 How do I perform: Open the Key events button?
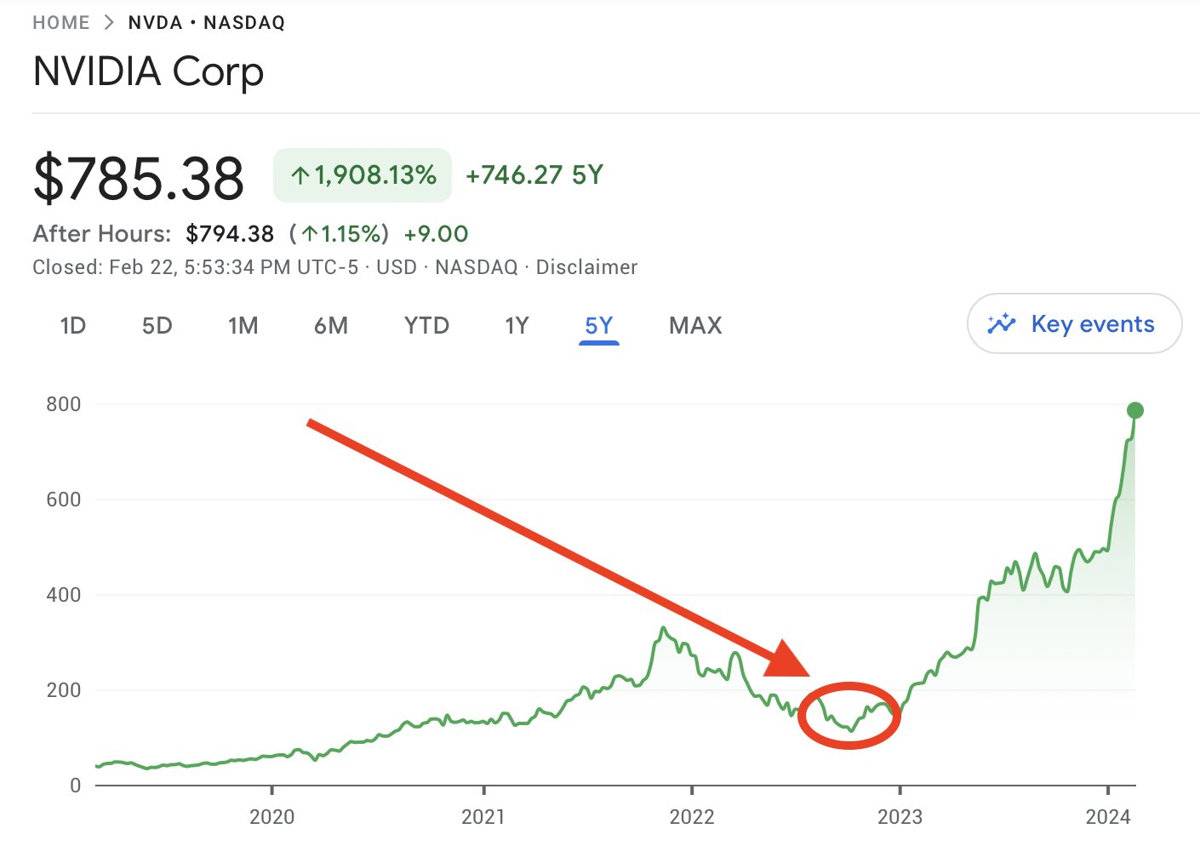click(x=1074, y=323)
